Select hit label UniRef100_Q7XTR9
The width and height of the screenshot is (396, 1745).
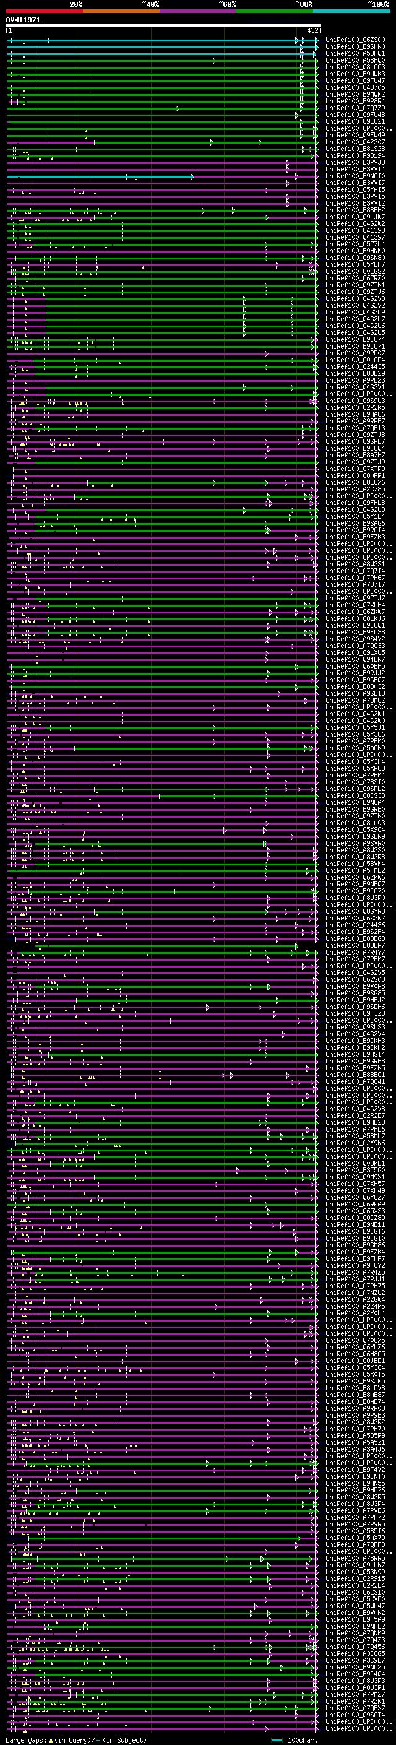click(x=355, y=469)
